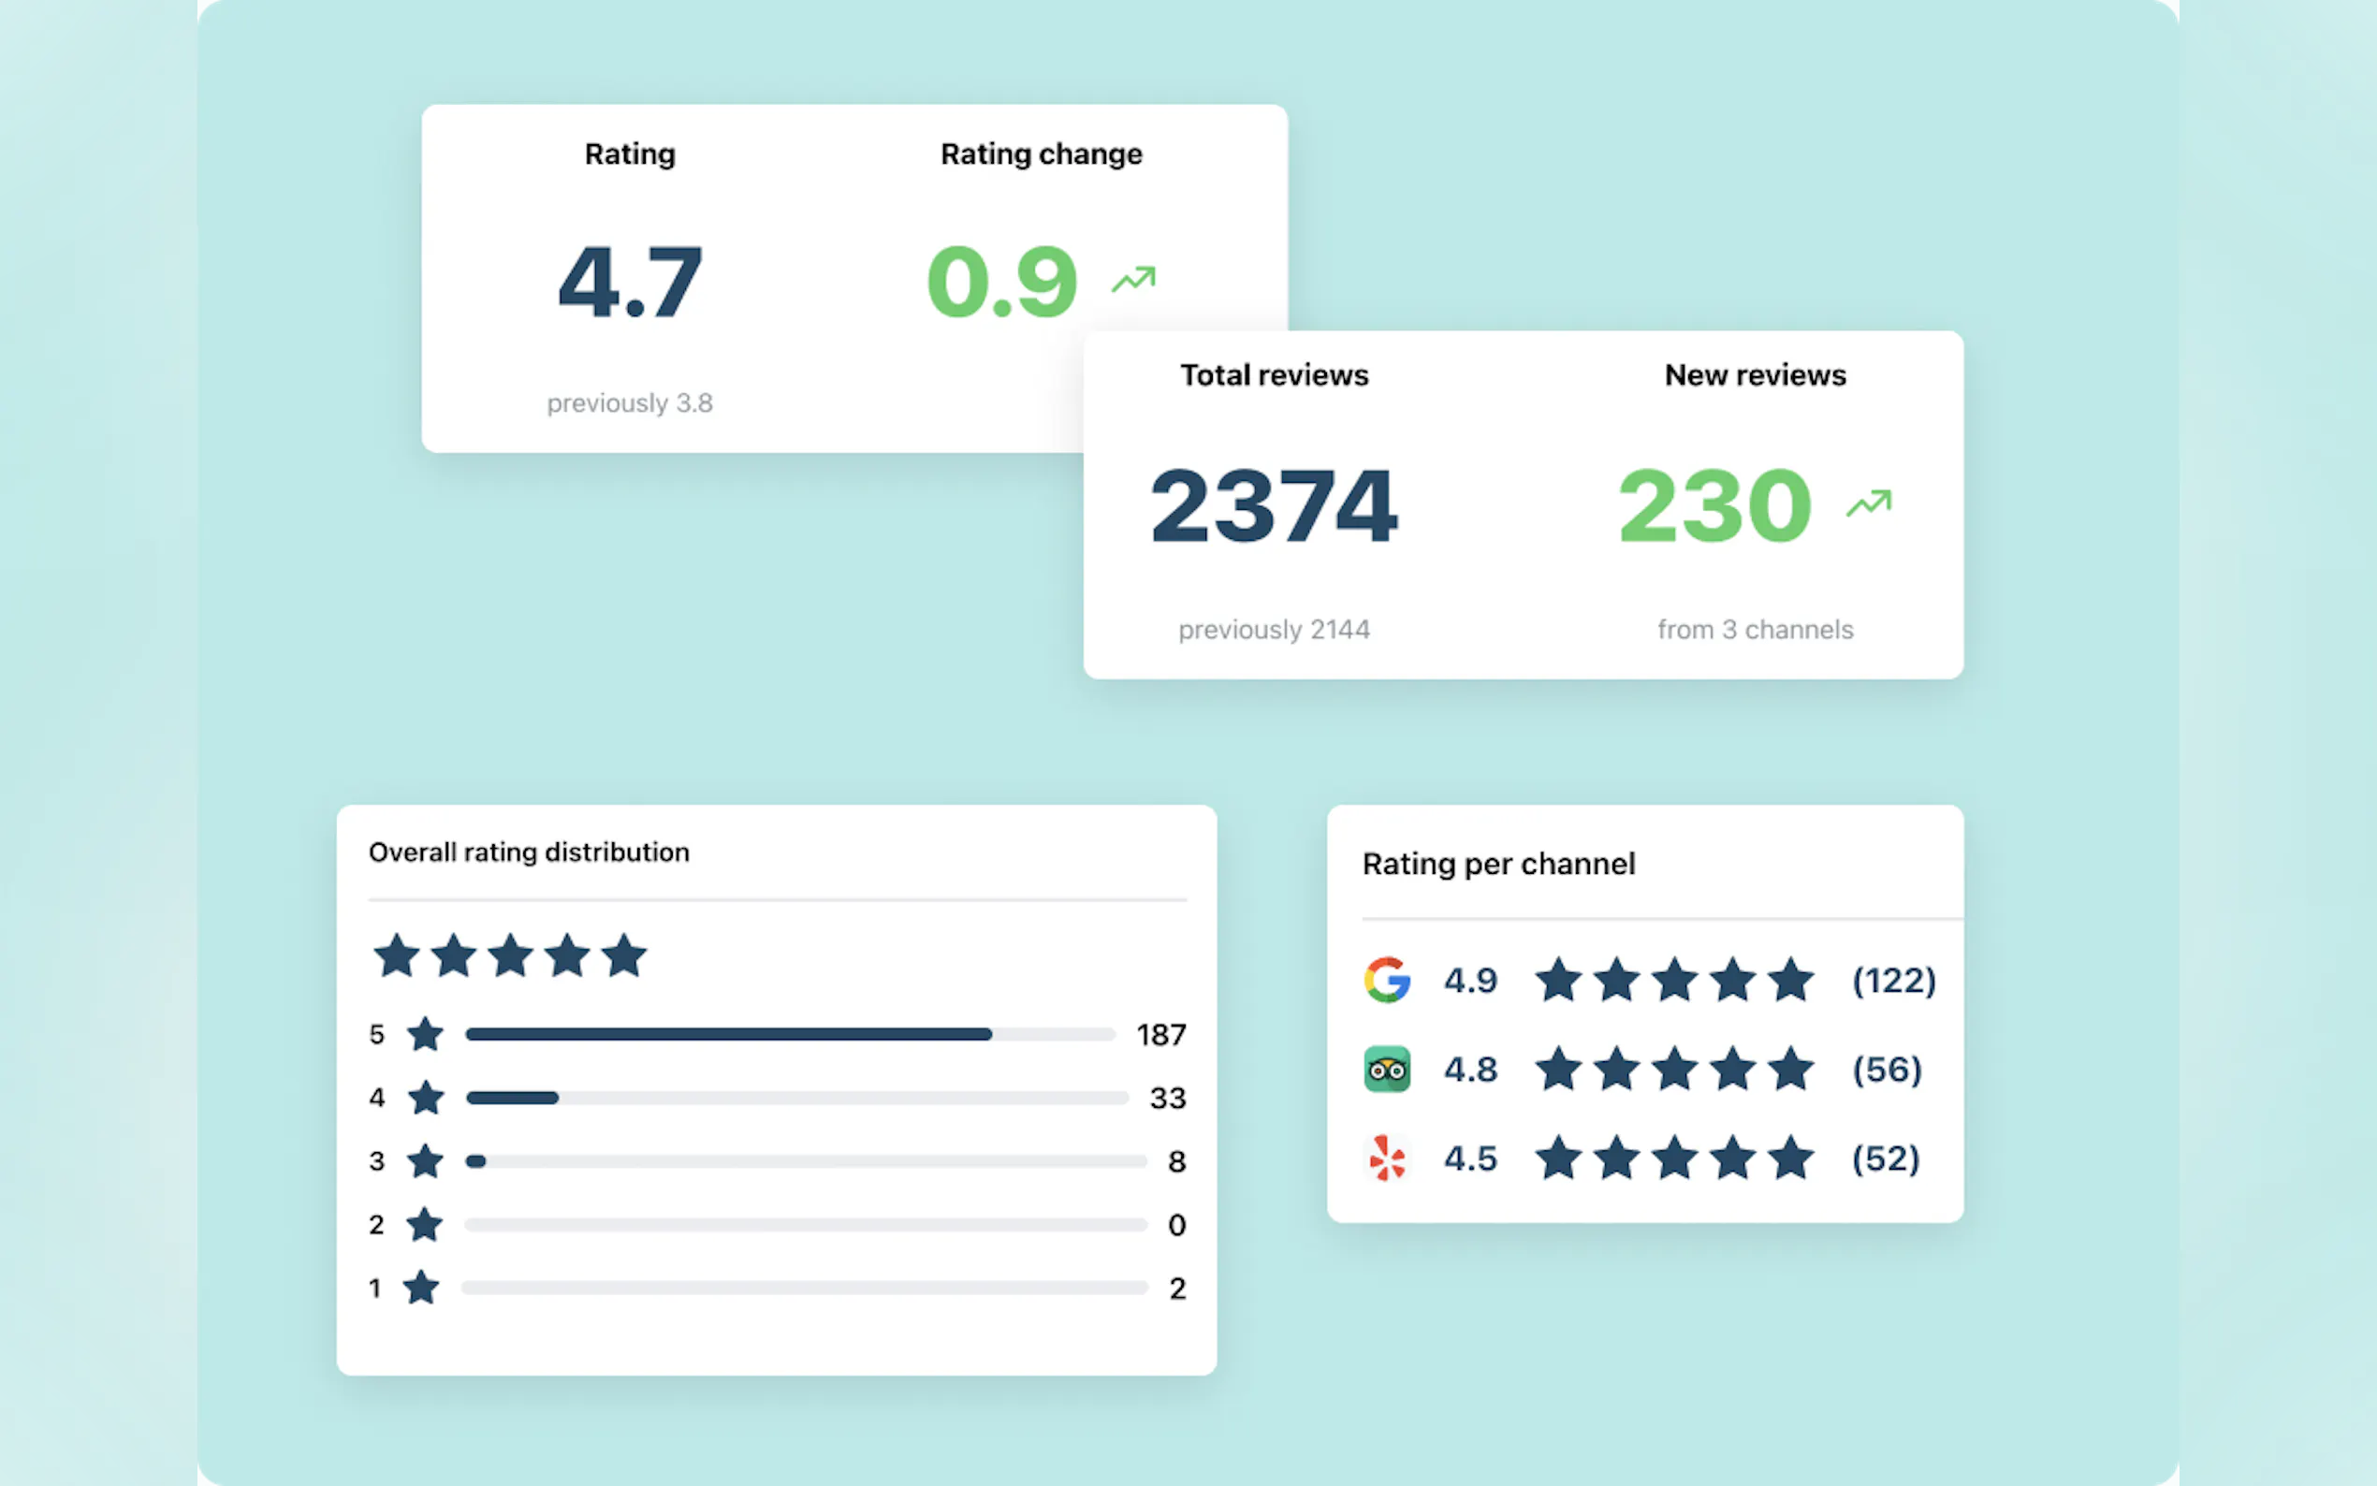This screenshot has height=1486, width=2377.
Task: Click the TripAdvisor review count (56)
Action: [x=1887, y=1070]
